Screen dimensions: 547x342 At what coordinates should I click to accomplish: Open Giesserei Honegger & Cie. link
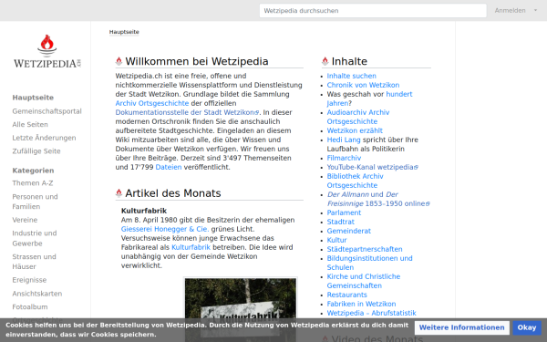(165, 229)
